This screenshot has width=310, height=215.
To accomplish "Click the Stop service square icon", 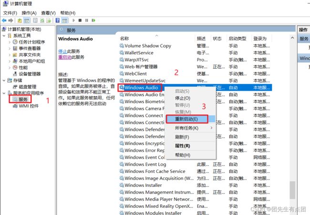I will [x=80, y=20].
